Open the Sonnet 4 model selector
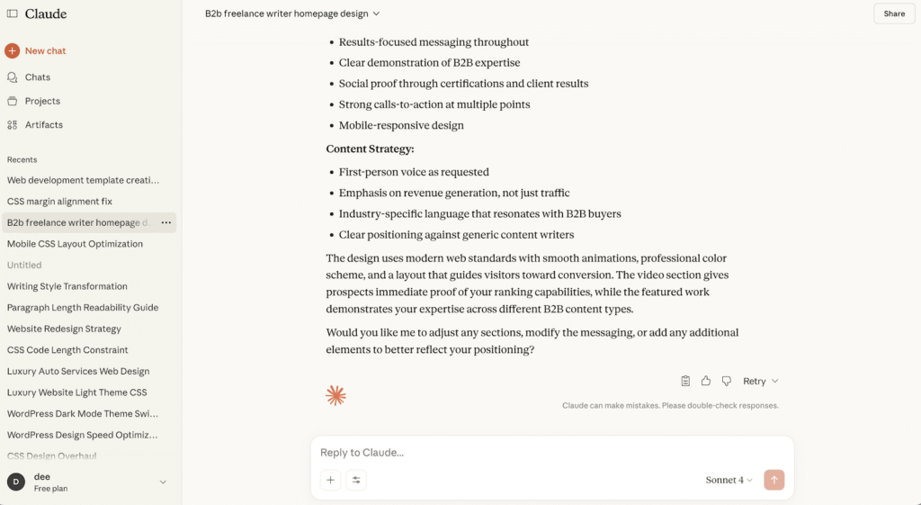Viewport: 921px width, 505px height. click(729, 480)
